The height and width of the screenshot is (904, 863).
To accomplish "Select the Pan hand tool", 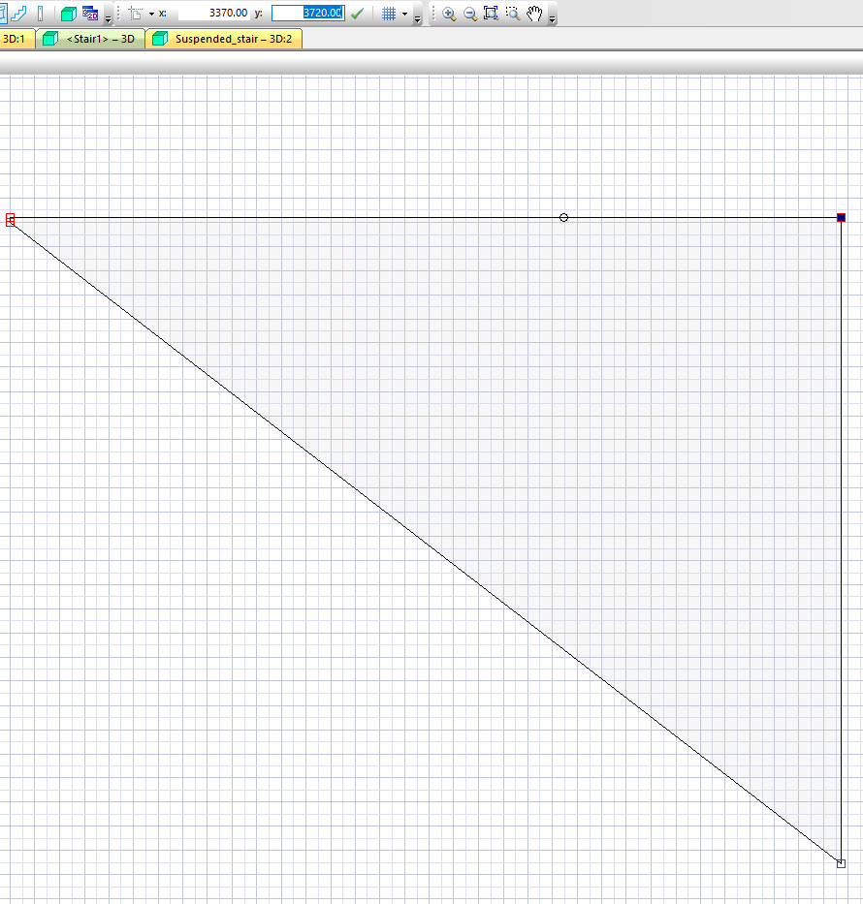I will pos(534,14).
